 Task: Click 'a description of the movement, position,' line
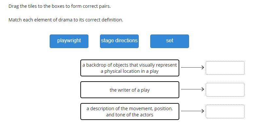130,109
